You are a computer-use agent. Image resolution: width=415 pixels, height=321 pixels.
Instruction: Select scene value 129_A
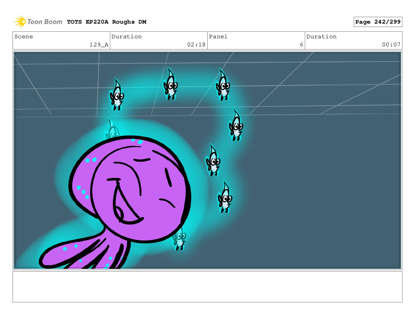coord(99,45)
